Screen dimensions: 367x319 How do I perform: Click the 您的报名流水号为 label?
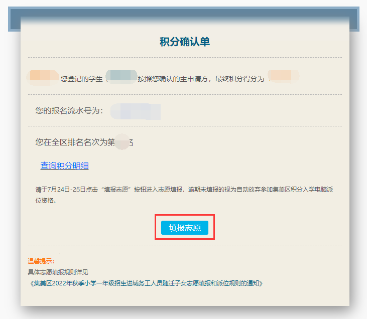coord(69,111)
